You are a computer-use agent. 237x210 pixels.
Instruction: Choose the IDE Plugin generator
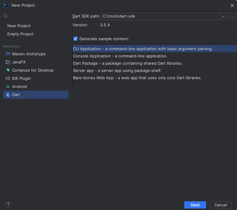[x=36, y=78]
